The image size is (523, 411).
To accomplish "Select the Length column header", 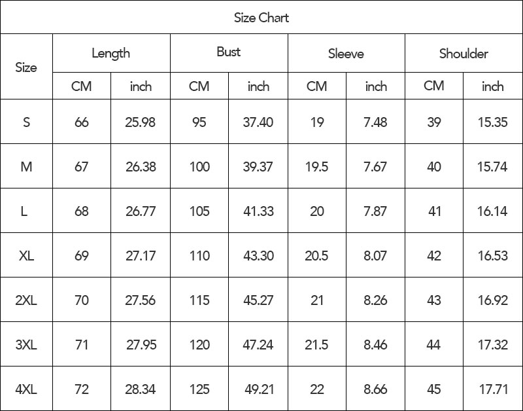I will (x=110, y=53).
